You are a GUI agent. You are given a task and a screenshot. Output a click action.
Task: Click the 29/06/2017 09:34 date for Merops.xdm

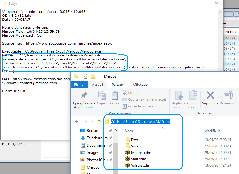(218, 153)
